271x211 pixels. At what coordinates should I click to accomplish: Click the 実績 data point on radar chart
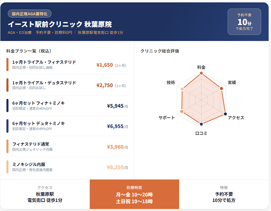click(221, 89)
